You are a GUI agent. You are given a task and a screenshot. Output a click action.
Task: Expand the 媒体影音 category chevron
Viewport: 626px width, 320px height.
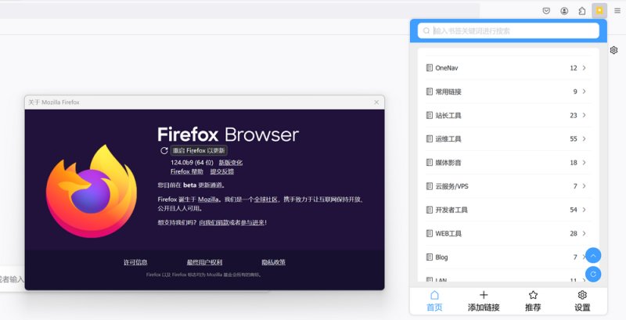click(584, 163)
